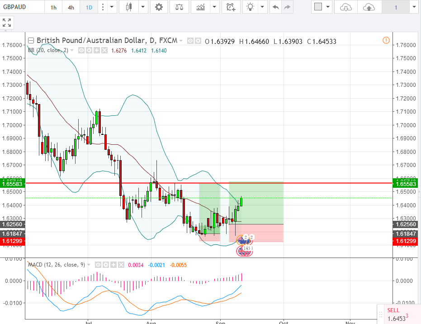
Task: Remove the BB indicator with X icon
Action: coord(104,50)
